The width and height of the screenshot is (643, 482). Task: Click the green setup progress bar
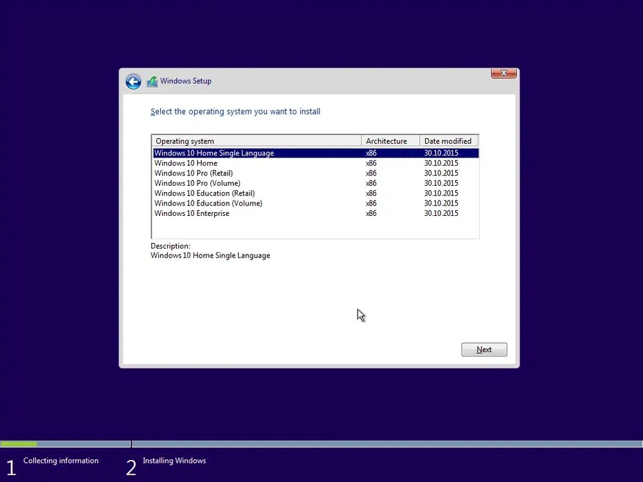[x=19, y=444]
